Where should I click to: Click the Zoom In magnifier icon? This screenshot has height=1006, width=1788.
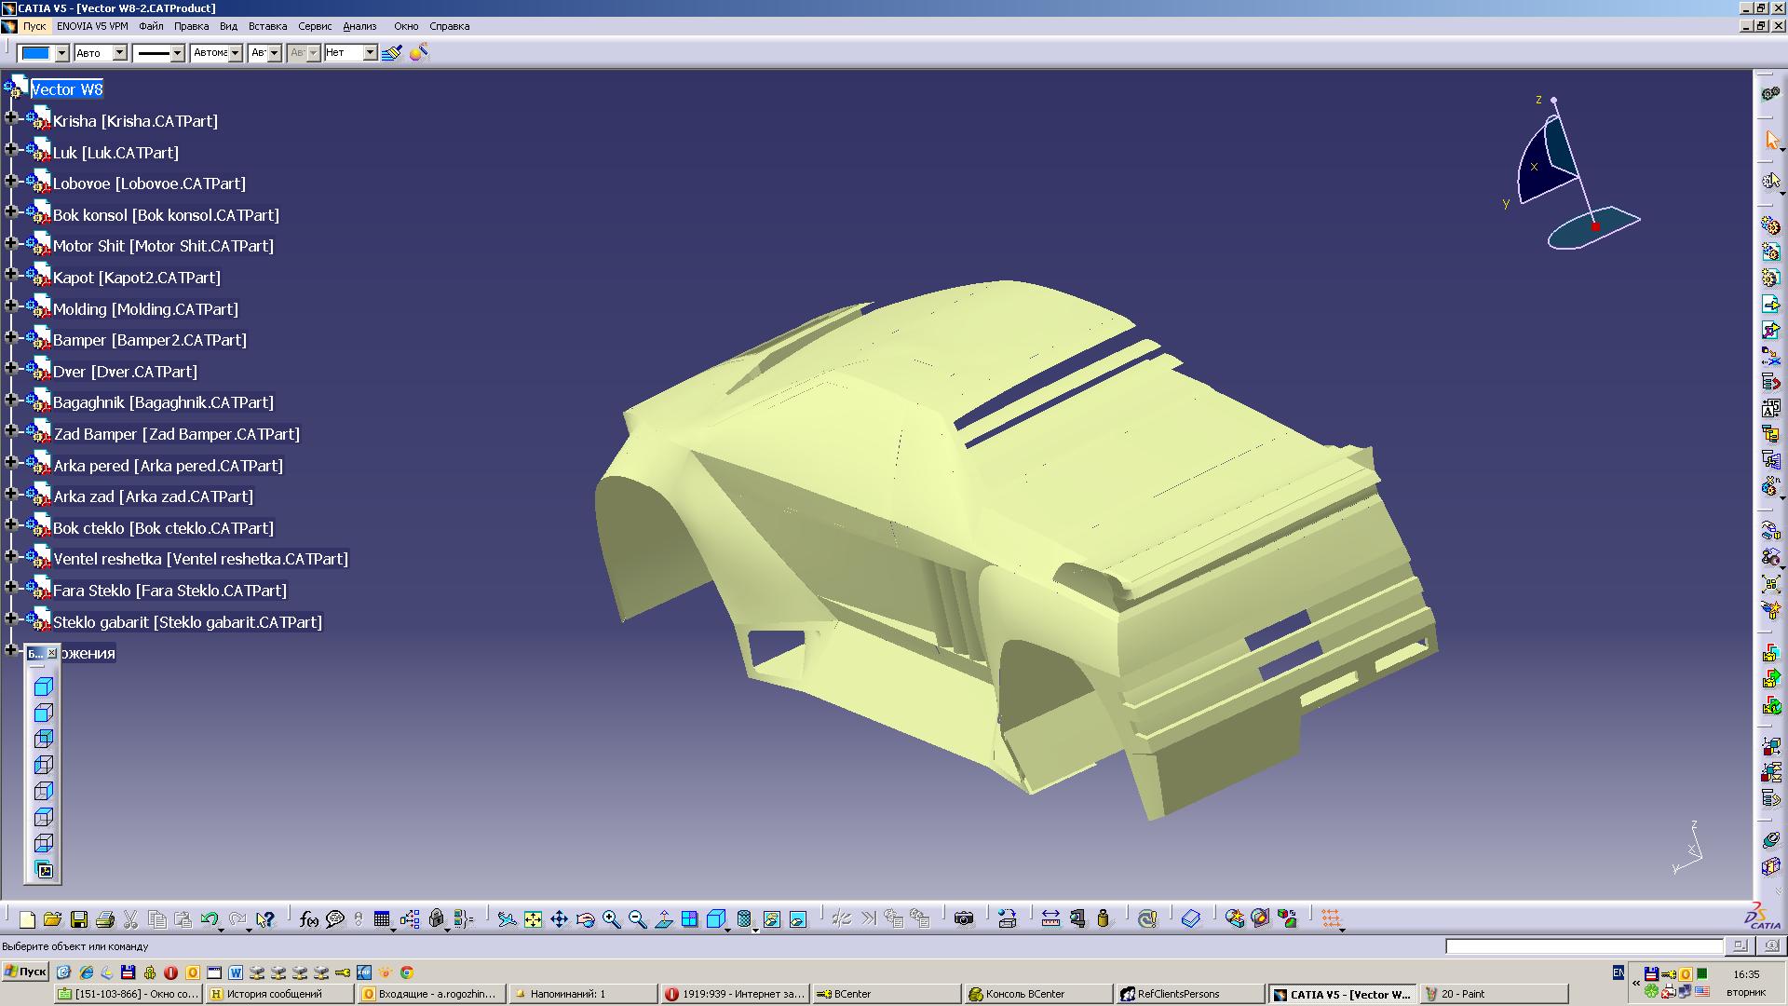coord(611,919)
